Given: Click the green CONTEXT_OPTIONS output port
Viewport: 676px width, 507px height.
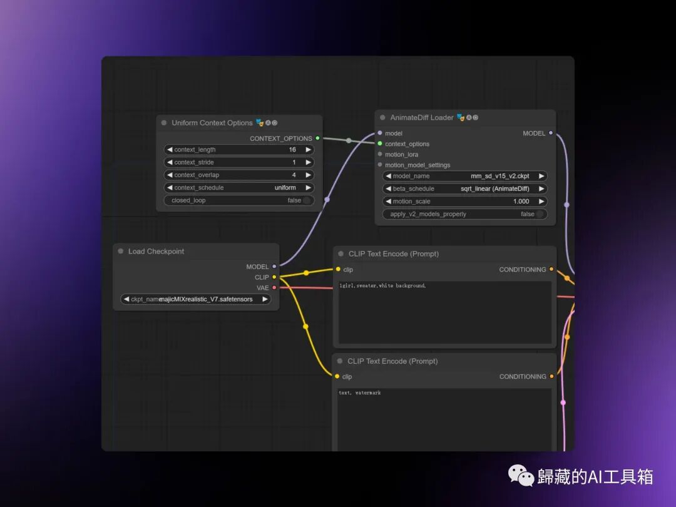Looking at the screenshot, I should tap(318, 138).
